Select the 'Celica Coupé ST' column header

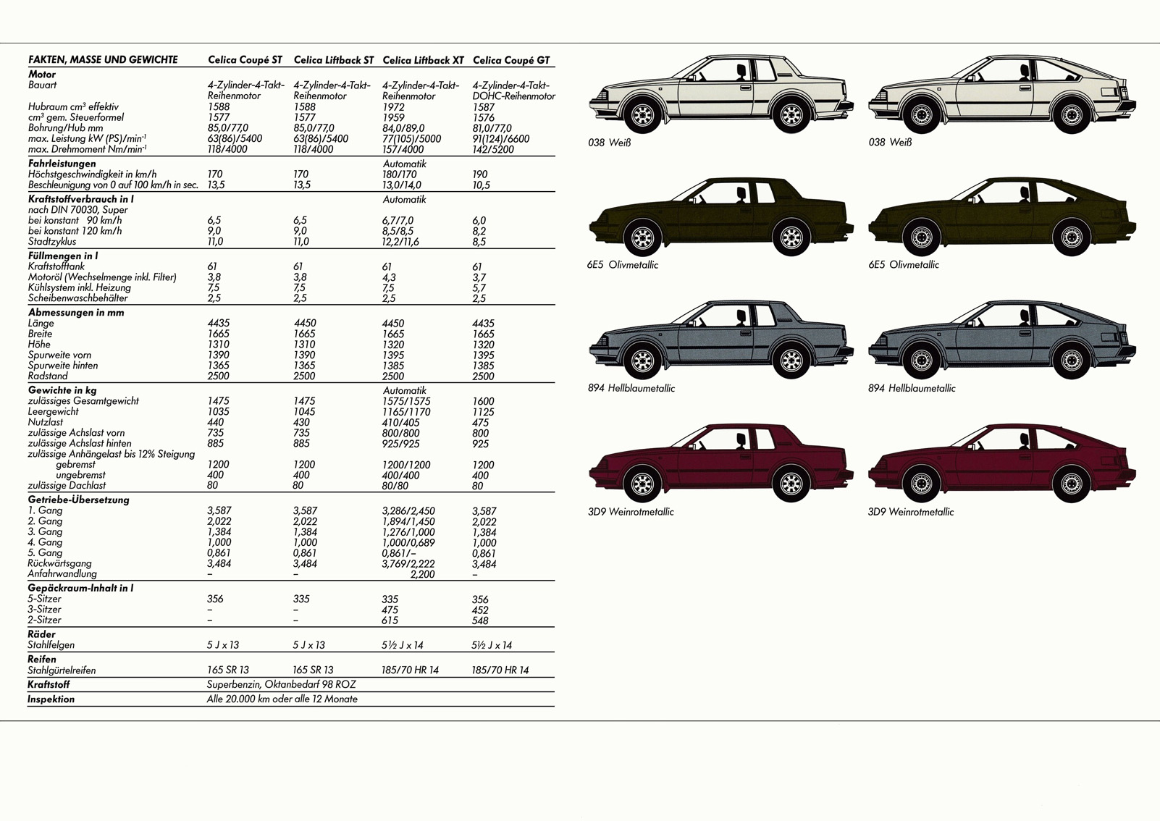tap(245, 60)
